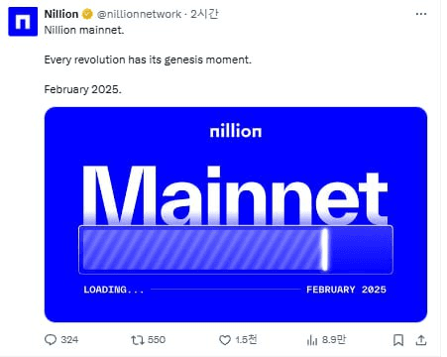The image size is (447, 357).
Task: Bookmark the tweet
Action: point(398,340)
